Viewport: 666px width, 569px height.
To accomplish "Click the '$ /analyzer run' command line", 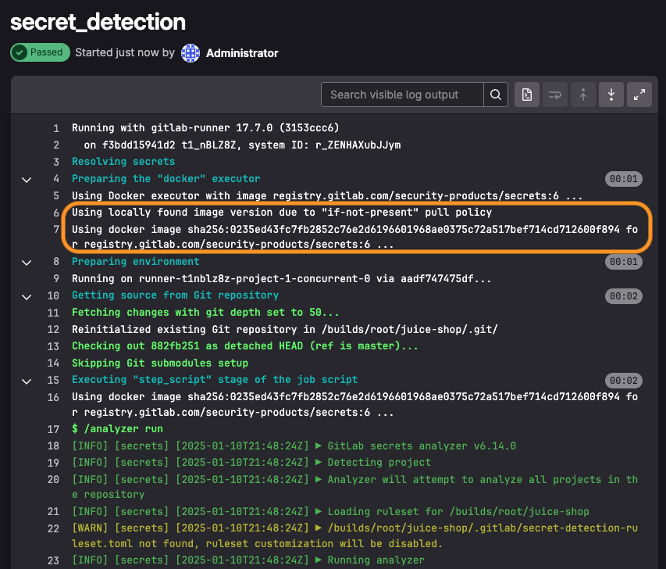I will tap(117, 428).
